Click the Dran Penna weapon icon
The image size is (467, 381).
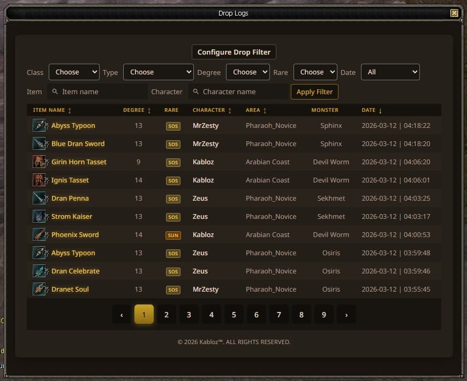[39, 199]
